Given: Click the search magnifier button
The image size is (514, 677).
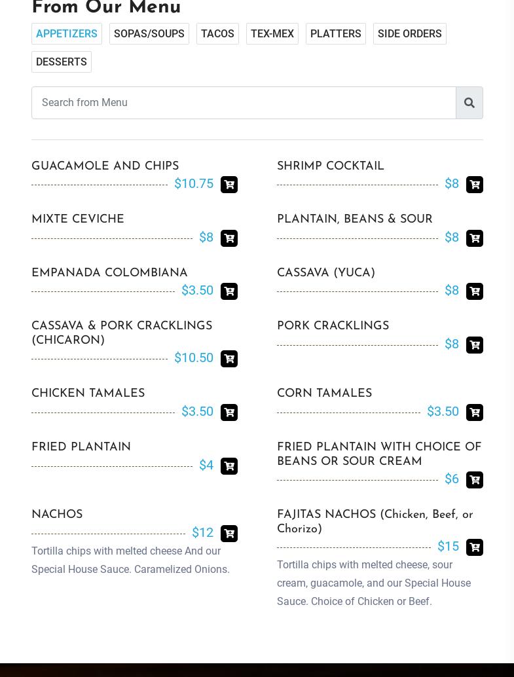Looking at the screenshot, I should pyautogui.click(x=469, y=103).
